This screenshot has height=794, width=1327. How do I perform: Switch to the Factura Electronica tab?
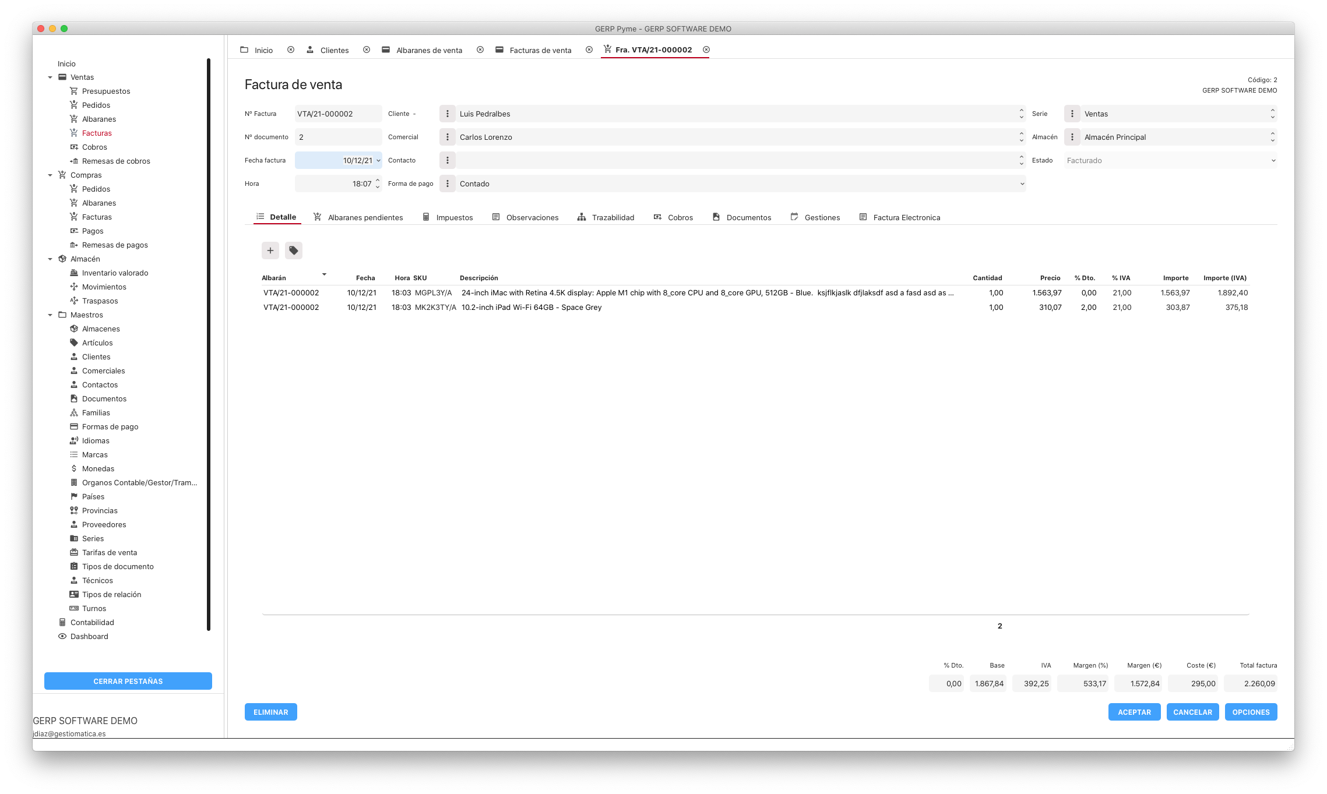[x=900, y=217]
